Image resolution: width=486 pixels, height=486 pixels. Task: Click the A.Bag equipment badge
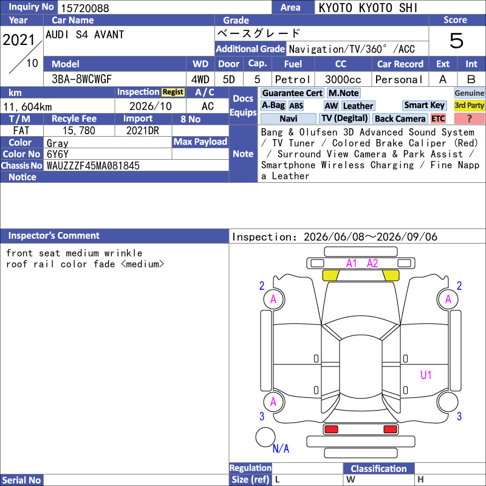(273, 105)
